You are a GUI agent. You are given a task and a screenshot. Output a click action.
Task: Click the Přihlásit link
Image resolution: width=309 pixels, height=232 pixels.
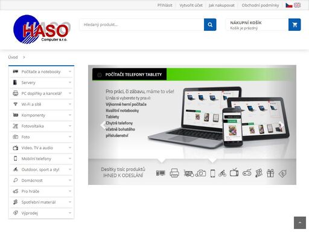click(165, 5)
